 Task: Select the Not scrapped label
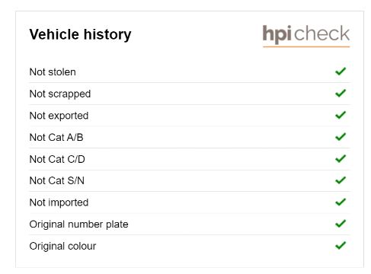pyautogui.click(x=60, y=94)
